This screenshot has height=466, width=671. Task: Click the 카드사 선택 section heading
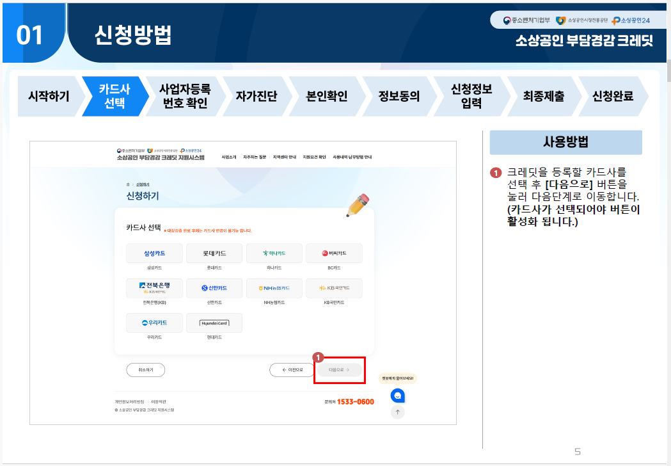point(143,227)
